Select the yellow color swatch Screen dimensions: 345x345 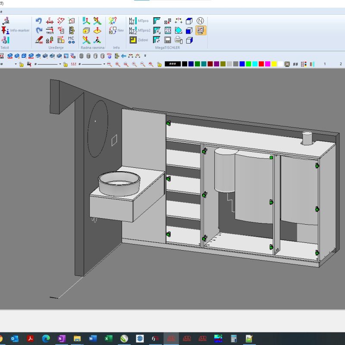point(274,64)
